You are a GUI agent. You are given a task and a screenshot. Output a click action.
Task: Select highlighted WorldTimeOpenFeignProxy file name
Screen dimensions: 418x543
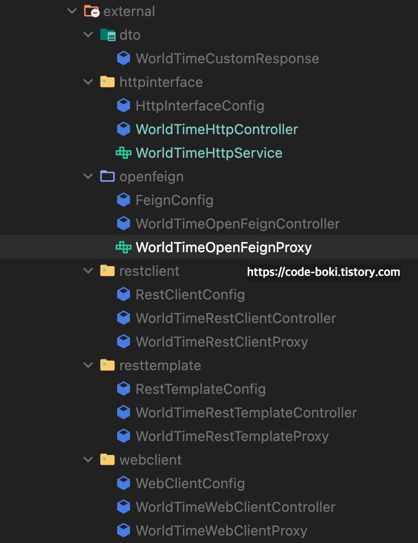click(224, 247)
